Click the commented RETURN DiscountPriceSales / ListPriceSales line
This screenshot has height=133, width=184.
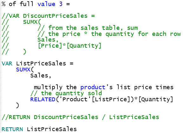(x=80, y=117)
